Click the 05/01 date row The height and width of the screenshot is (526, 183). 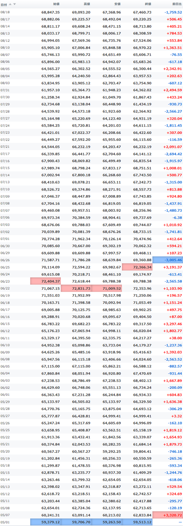[x=91, y=522]
